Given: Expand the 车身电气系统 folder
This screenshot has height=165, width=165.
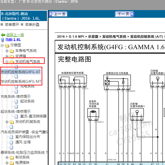Looking at the screenshot, I should pyautogui.click(x=7, y=51).
